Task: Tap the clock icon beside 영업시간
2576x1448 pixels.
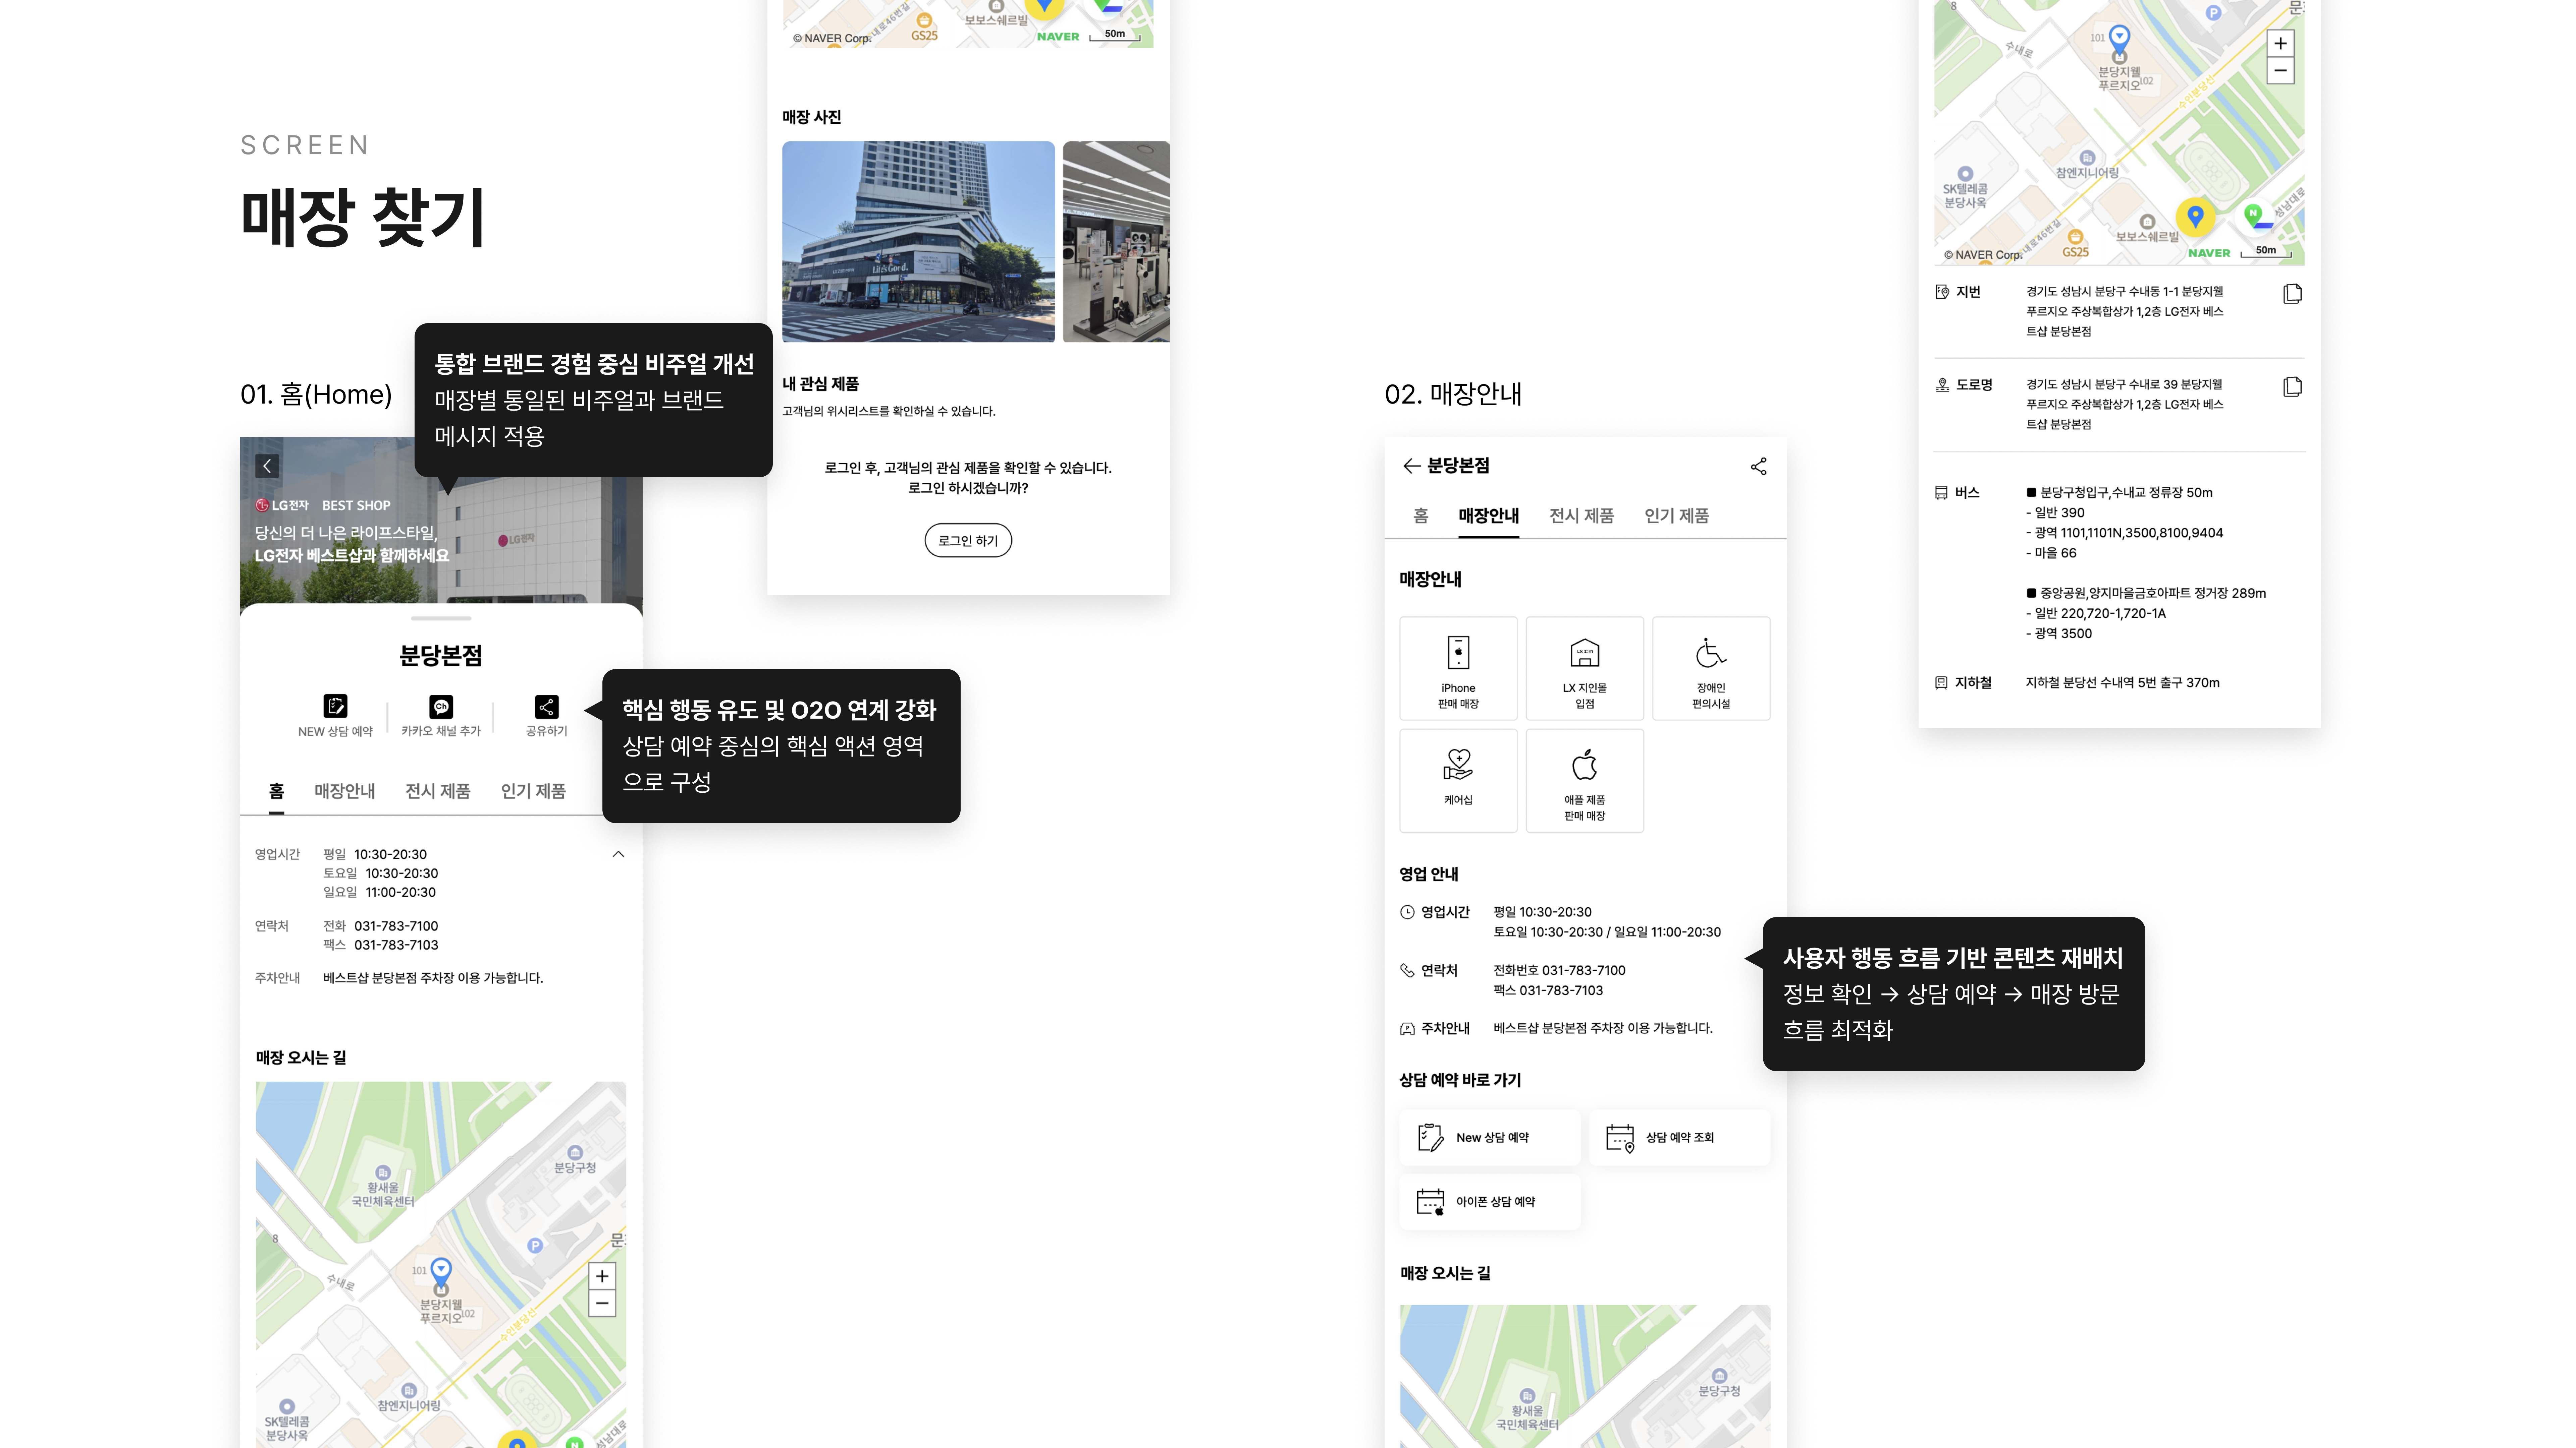Action: pyautogui.click(x=1407, y=912)
